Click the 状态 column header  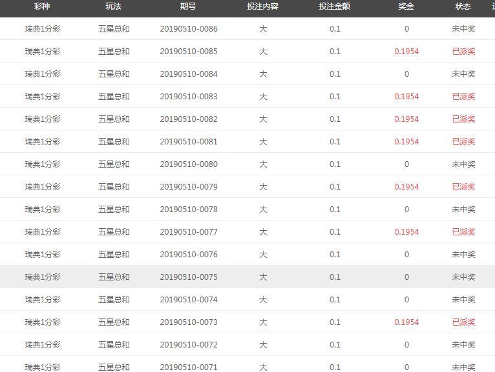click(x=463, y=6)
